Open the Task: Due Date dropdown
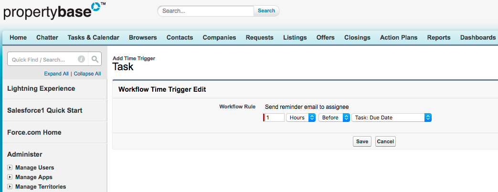The width and height of the screenshot is (498, 192). click(x=392, y=117)
